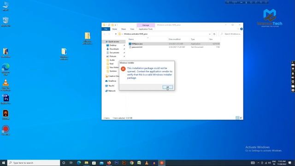Switch to the Share ribbon tab
The image size is (295, 166).
tap(124, 29)
